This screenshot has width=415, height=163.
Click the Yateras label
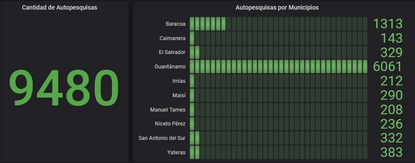176,152
